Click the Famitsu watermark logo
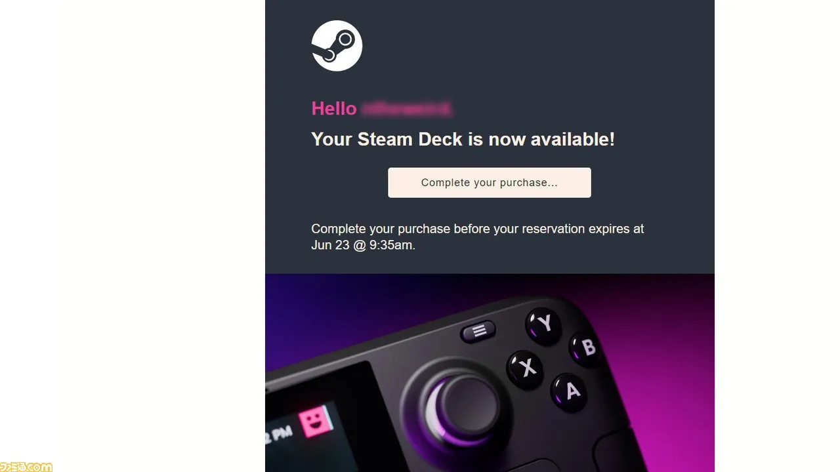This screenshot has height=472, width=840. tap(26, 467)
